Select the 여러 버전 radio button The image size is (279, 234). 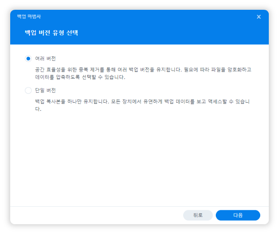pos(28,59)
